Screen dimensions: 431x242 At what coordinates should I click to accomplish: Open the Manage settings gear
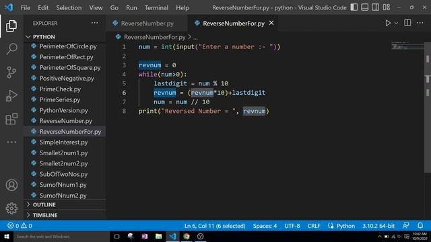click(x=11, y=208)
